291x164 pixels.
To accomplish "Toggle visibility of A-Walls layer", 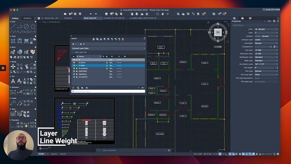I will 74,66.
